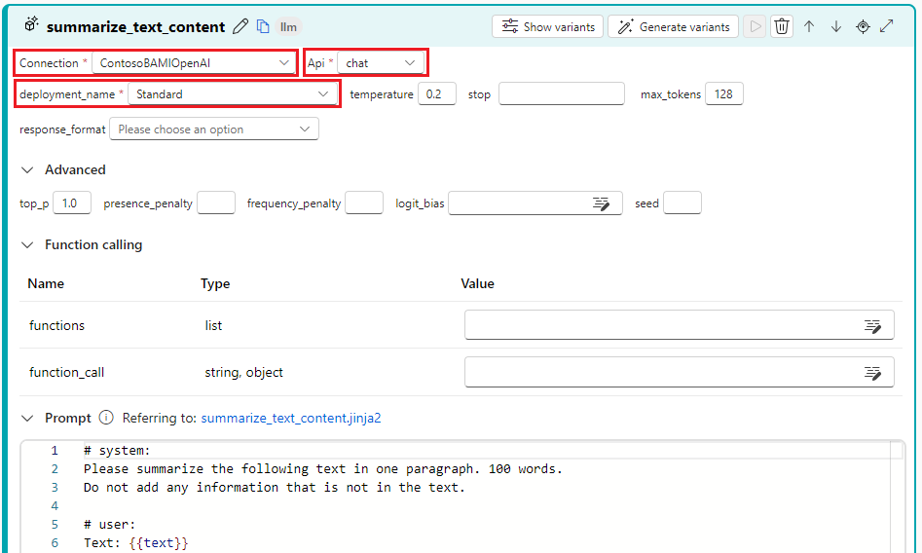Click the Show variants button
The image size is (922, 553).
547,26
